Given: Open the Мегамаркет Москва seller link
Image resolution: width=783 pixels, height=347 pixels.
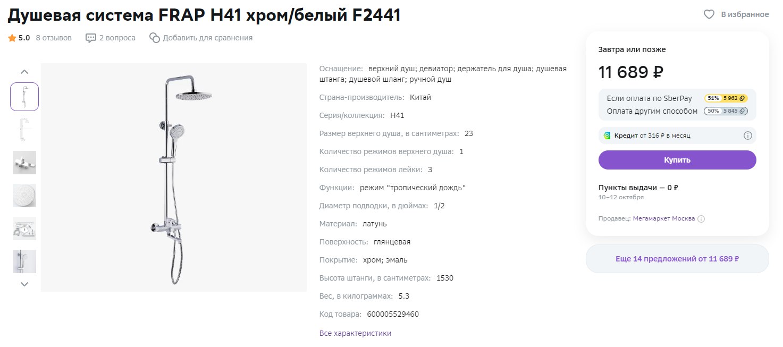Looking at the screenshot, I should click(663, 218).
